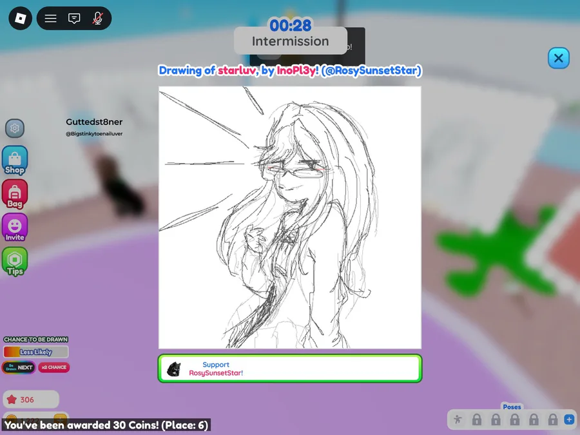Screen dimensions: 580x435
Task: Add a pose with the blue plus
Action: coord(569,420)
